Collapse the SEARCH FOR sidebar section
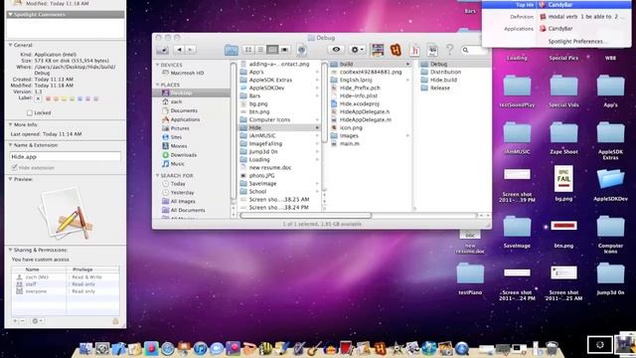 click(158, 175)
